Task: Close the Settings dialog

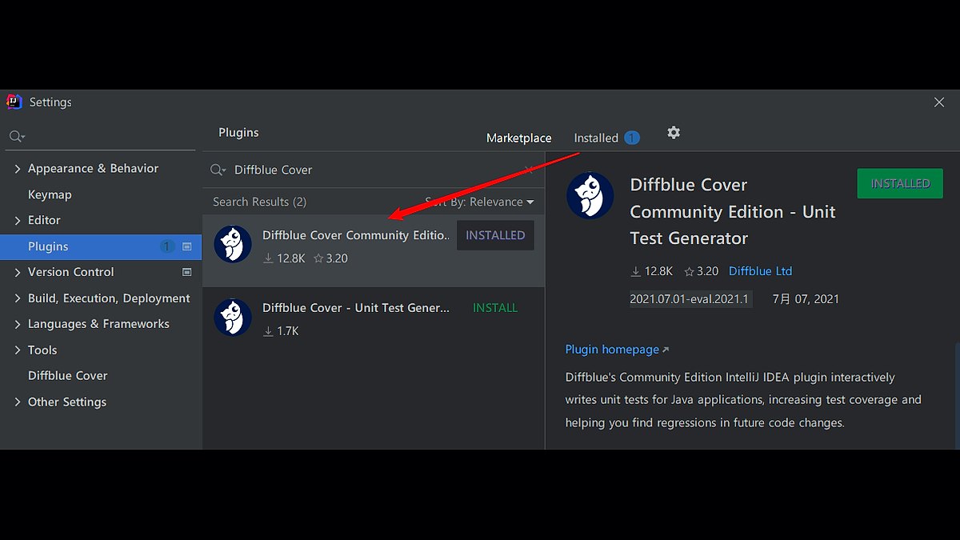Action: [939, 102]
